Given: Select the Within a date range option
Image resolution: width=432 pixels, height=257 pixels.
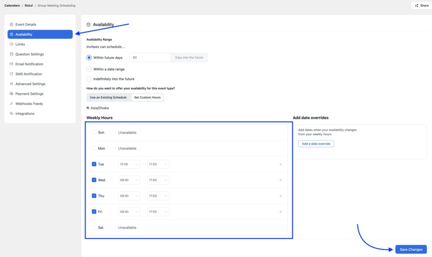Looking at the screenshot, I should 89,69.
